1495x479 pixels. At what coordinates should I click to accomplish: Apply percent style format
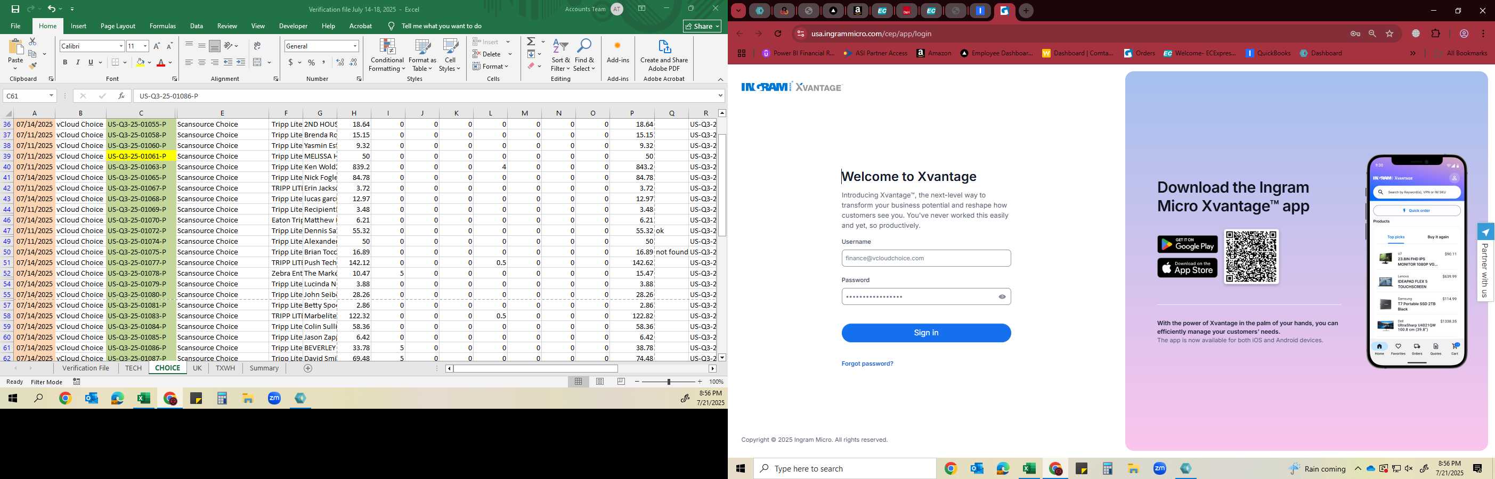pos(312,62)
